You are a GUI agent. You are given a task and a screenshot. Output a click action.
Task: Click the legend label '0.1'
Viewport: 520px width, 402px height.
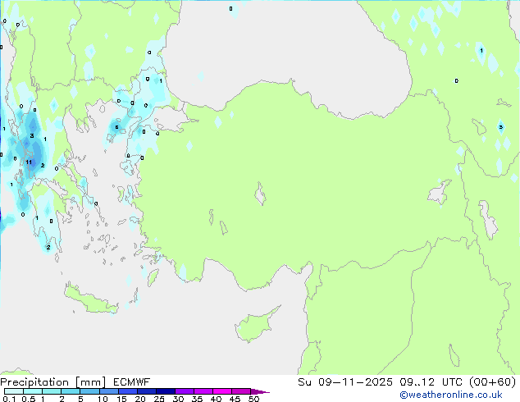tap(9, 399)
